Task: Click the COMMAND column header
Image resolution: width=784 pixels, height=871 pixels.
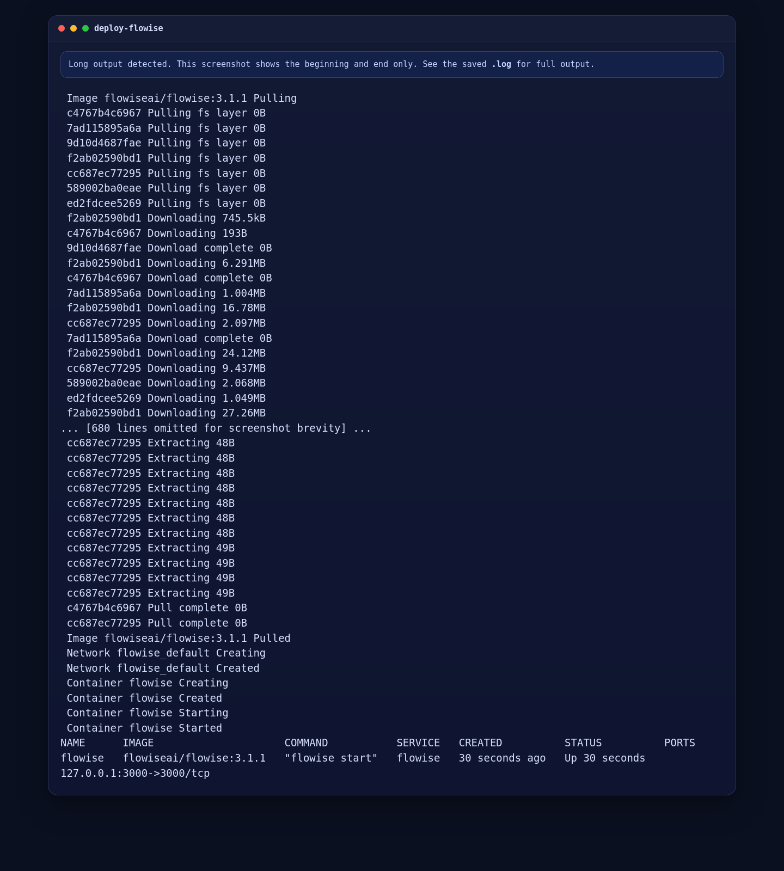Action: point(307,743)
